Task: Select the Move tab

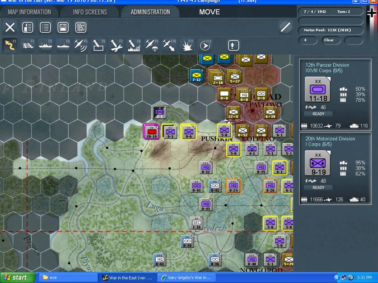Action: [209, 12]
